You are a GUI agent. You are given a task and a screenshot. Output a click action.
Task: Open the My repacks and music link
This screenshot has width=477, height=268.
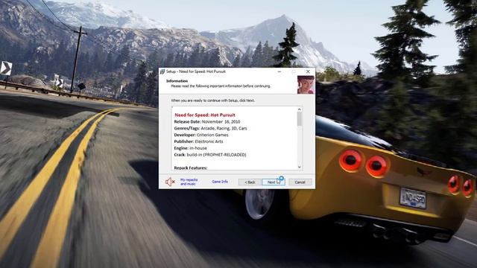pyautogui.click(x=189, y=182)
